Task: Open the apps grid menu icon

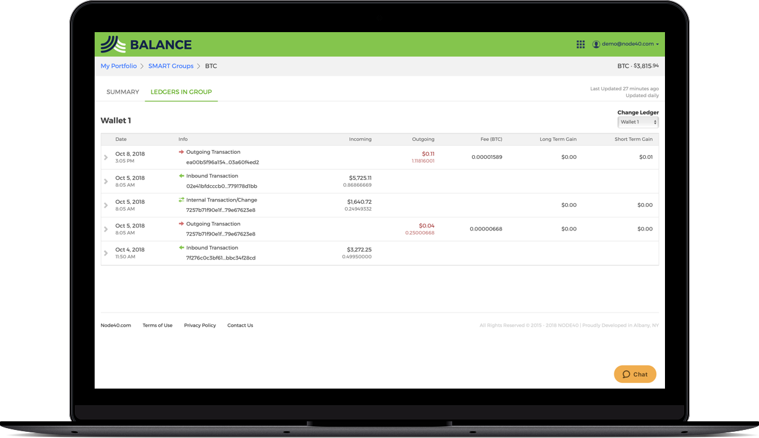Action: click(x=580, y=44)
